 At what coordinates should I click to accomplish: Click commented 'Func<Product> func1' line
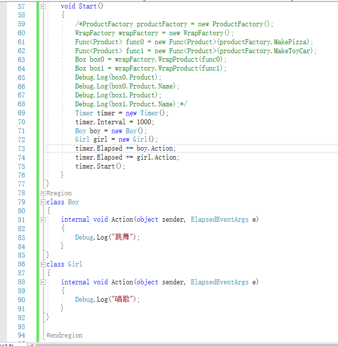tap(196, 51)
